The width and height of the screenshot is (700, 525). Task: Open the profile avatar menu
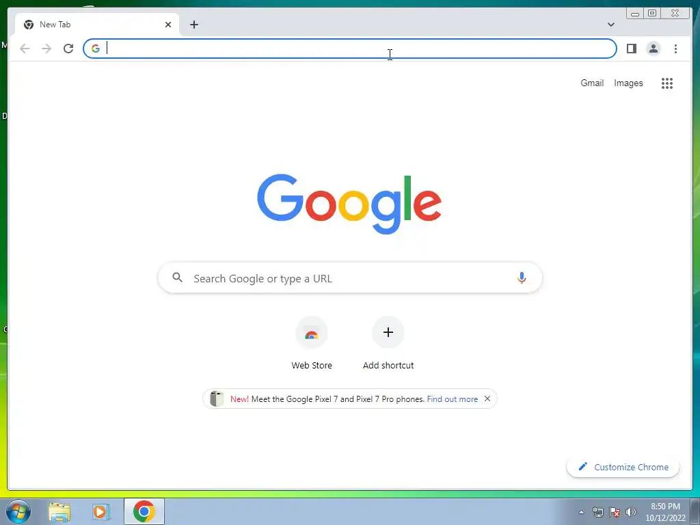point(653,49)
